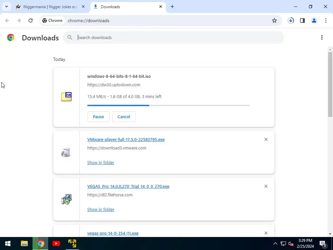333x250 pixels.
Task: Open the profile avatar menu
Action: point(314,21)
